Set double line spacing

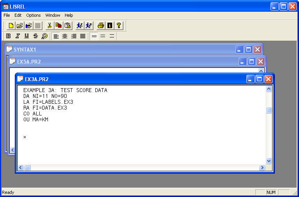112,36
